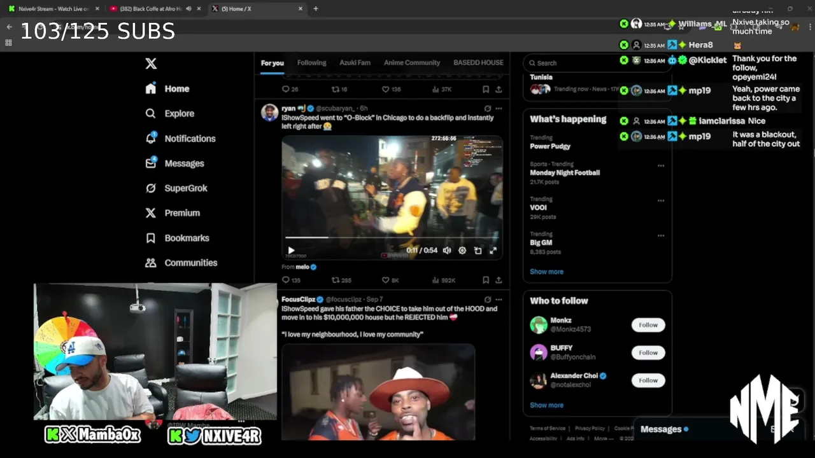Follow Monkz

click(648, 325)
